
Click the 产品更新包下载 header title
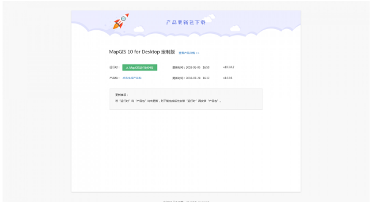(186, 22)
